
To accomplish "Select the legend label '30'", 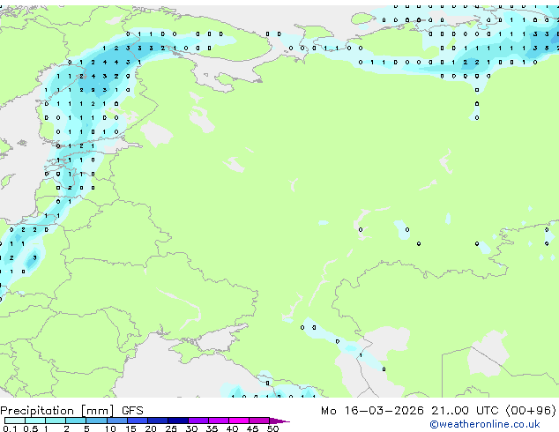I will pos(191,428).
